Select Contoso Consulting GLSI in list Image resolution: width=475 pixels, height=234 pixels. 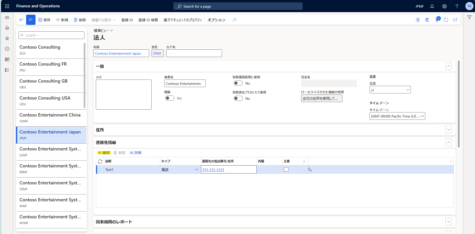click(x=50, y=50)
